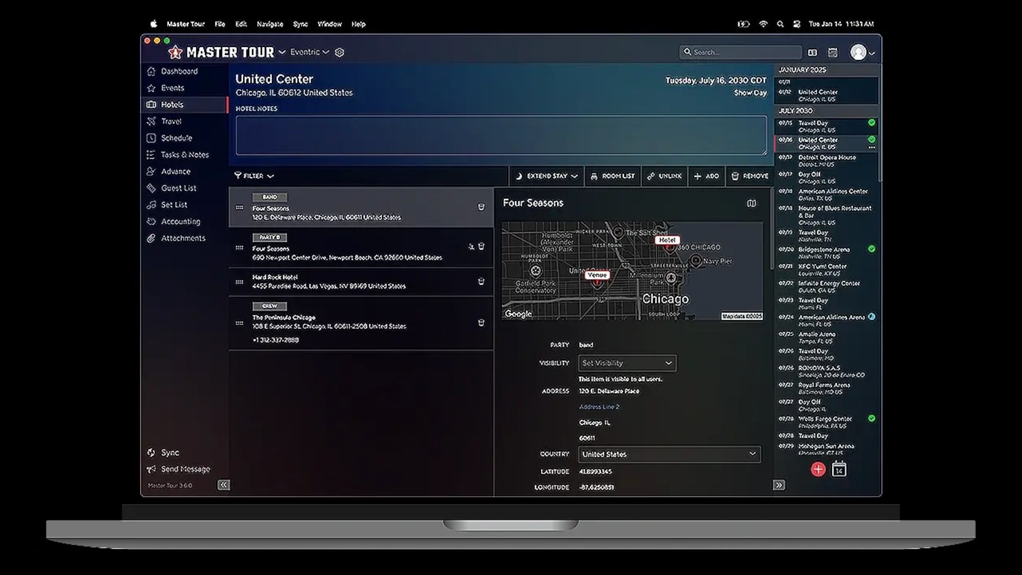Click the Unlink button
Screen dimensions: 1022x575
pos(664,176)
